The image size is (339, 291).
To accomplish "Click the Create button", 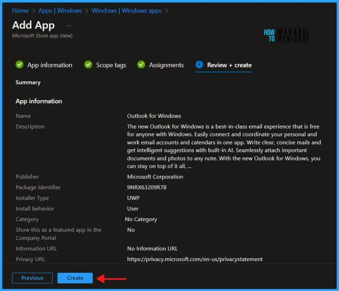I will pos(75,278).
